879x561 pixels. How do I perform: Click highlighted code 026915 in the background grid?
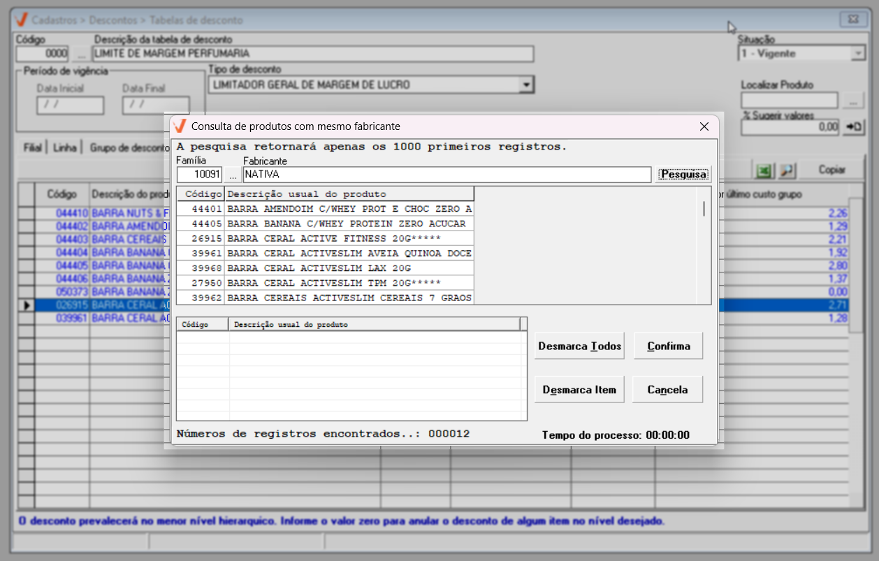coord(71,305)
